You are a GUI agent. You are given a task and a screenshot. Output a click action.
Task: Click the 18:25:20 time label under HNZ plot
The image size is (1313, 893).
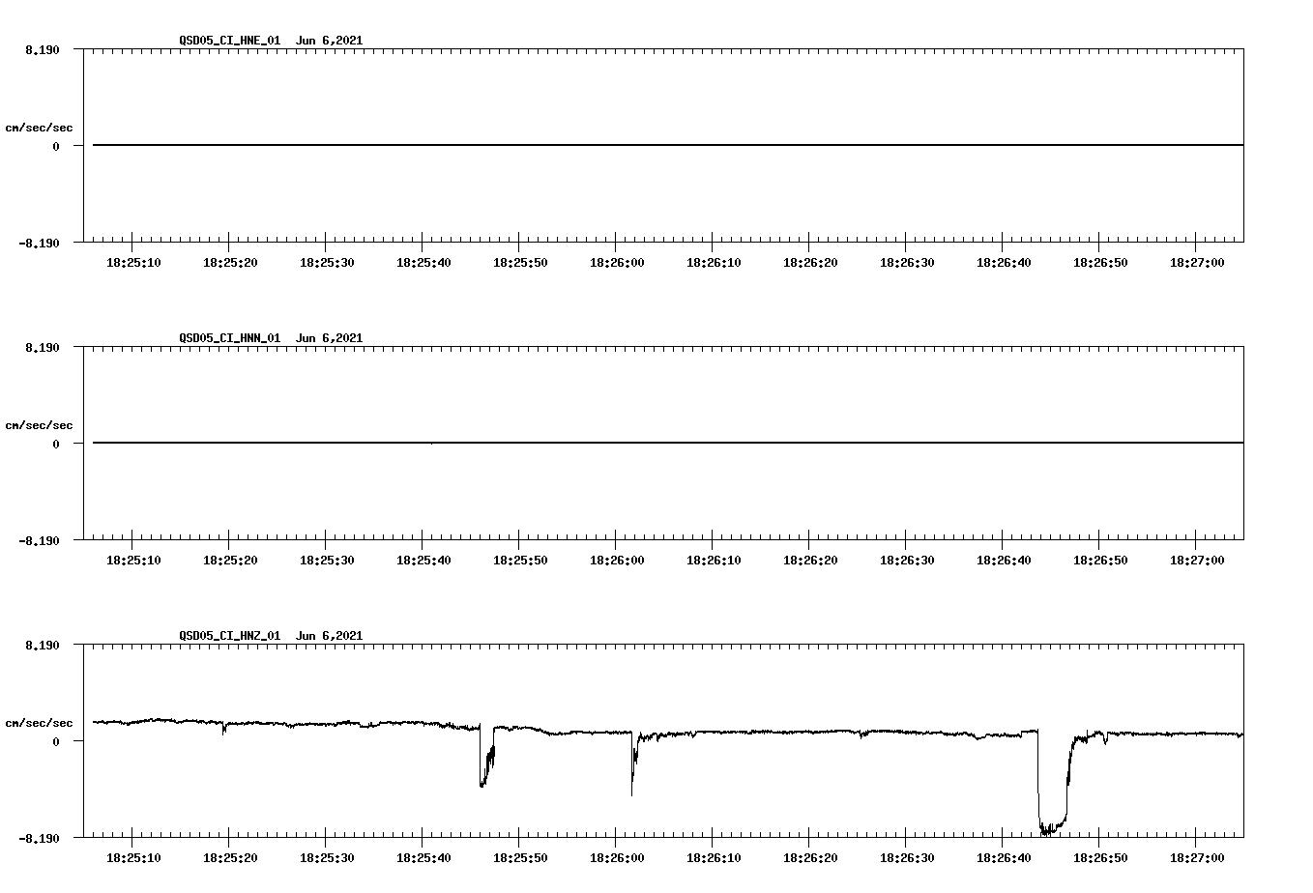tap(230, 857)
